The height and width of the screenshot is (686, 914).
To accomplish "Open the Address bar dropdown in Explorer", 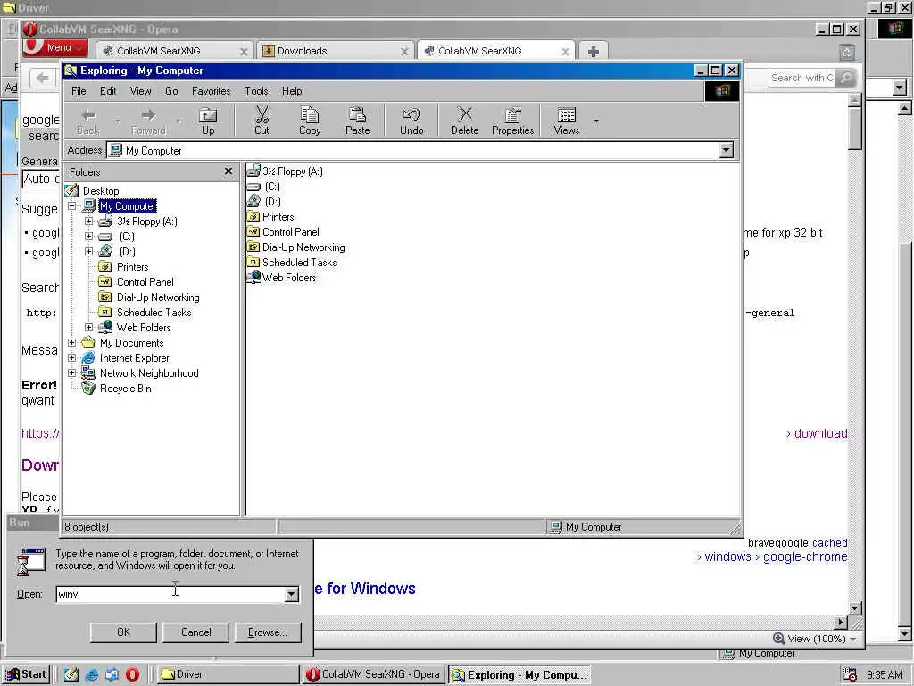I will [x=726, y=150].
